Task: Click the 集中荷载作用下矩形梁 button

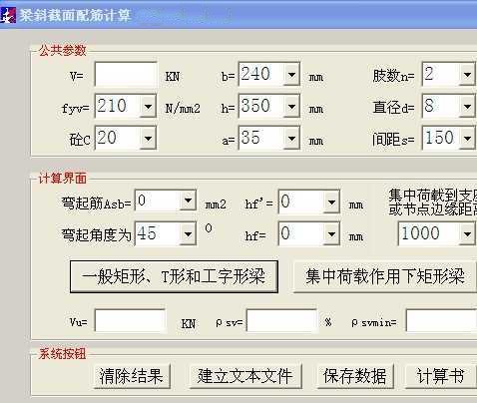Action: click(384, 277)
